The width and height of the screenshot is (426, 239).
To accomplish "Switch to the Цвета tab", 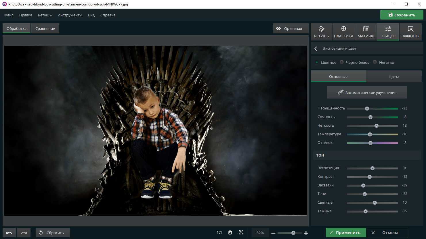I will point(393,77).
